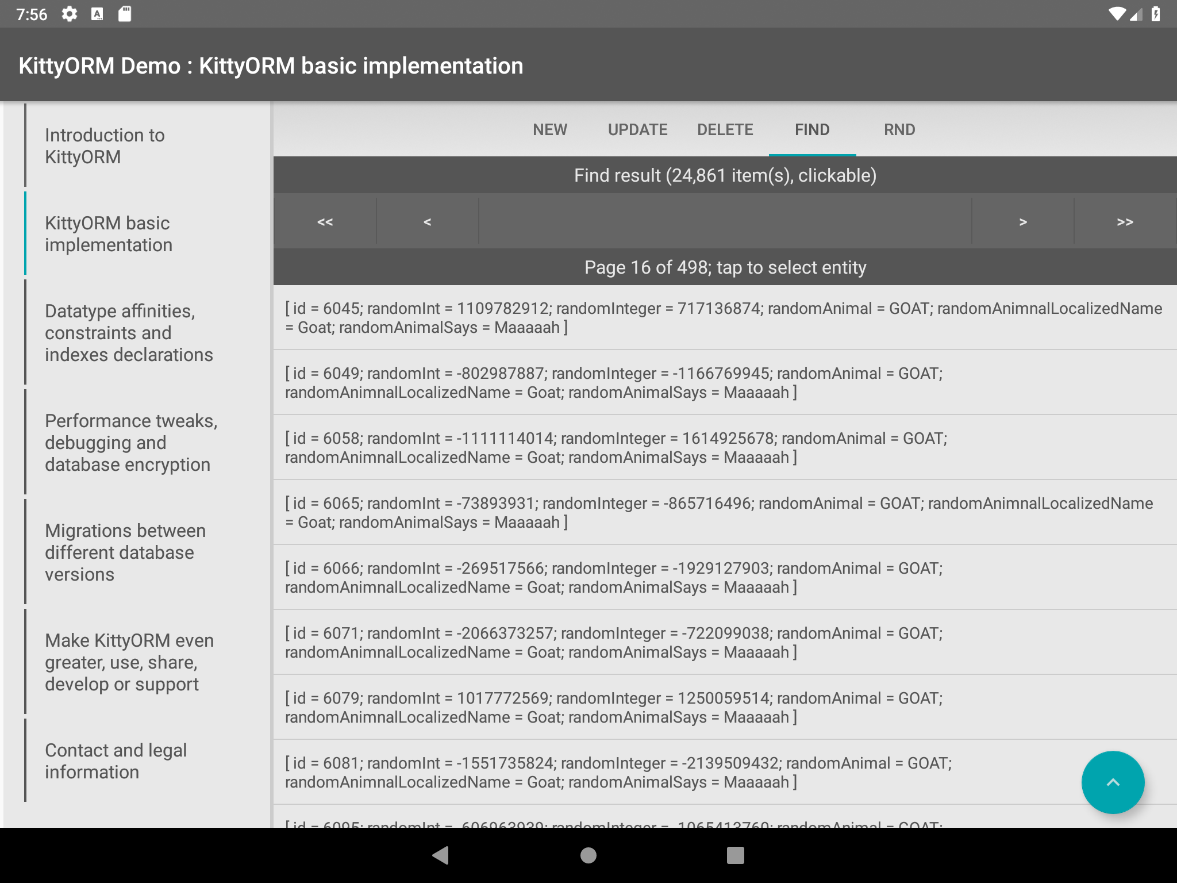Open Datatype affinities, constraints and indexes lesson

(x=147, y=333)
